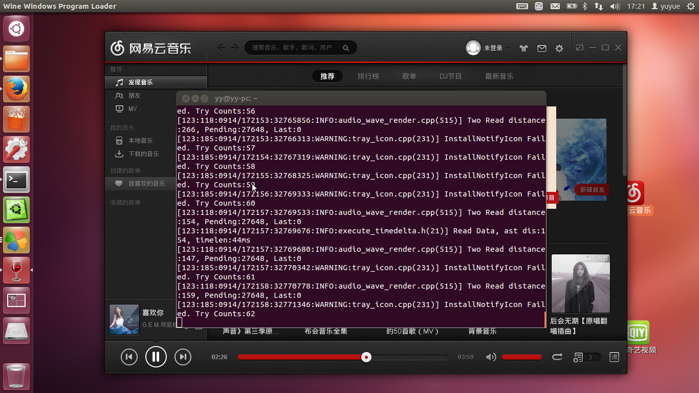The image size is (699, 393).
Task: Click the red playback progress bar
Action: pos(302,357)
